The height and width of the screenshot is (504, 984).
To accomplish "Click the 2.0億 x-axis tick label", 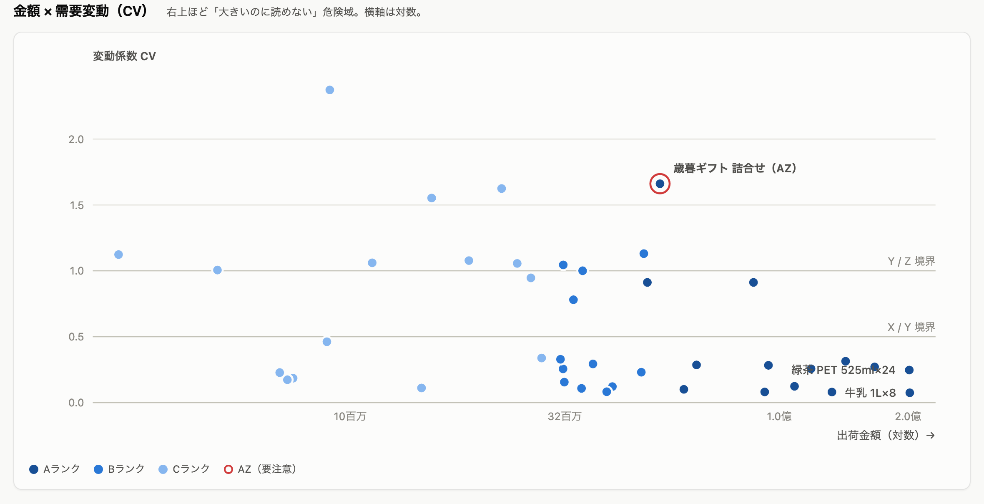I will pyautogui.click(x=908, y=416).
